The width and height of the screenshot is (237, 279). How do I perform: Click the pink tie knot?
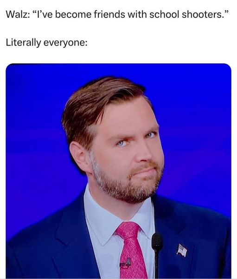click(x=128, y=230)
